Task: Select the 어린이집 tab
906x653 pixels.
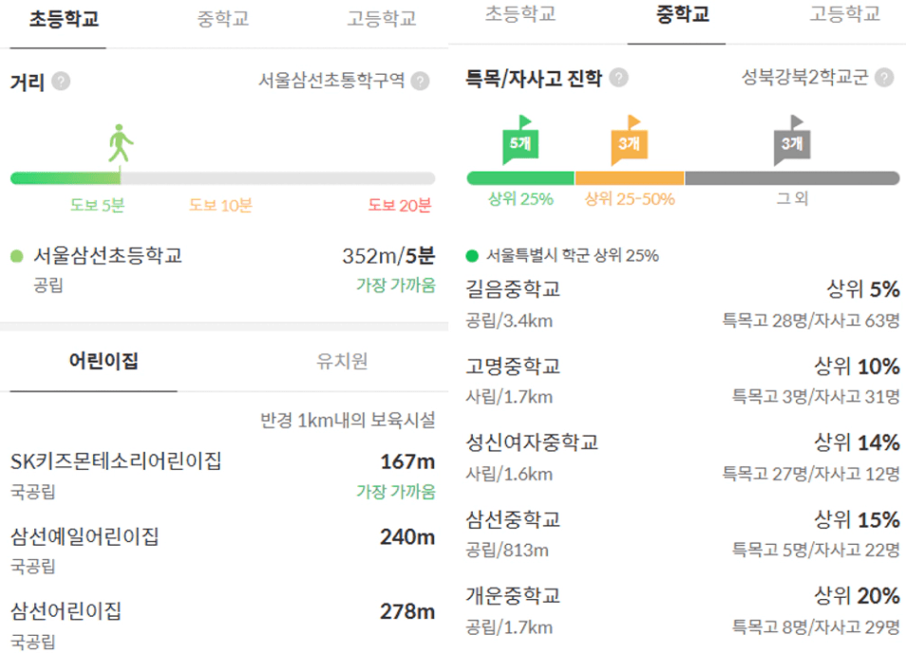Action: pos(104,361)
